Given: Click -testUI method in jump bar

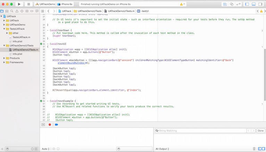Looking at the screenshot, I should tap(143, 11).
